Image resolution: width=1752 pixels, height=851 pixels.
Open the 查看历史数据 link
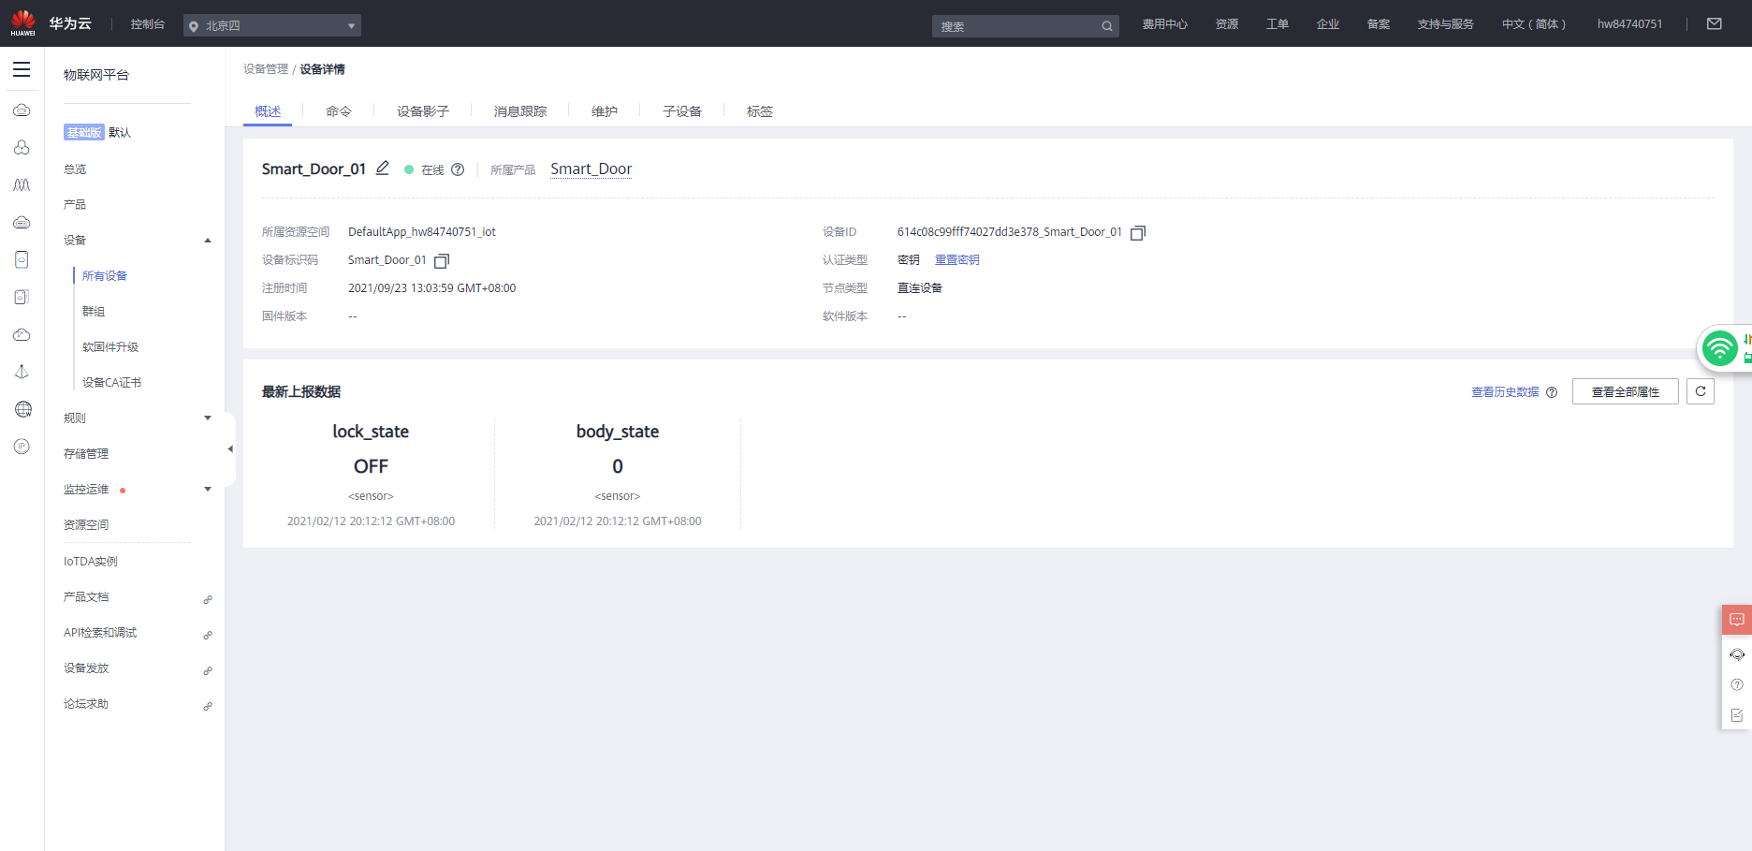point(1505,392)
